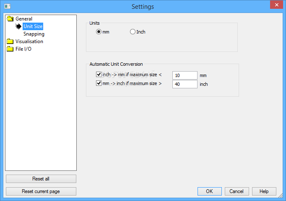Select Unit Size in the tree

(33, 26)
